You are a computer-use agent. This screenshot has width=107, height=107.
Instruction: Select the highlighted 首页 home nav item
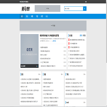pos(22,16)
